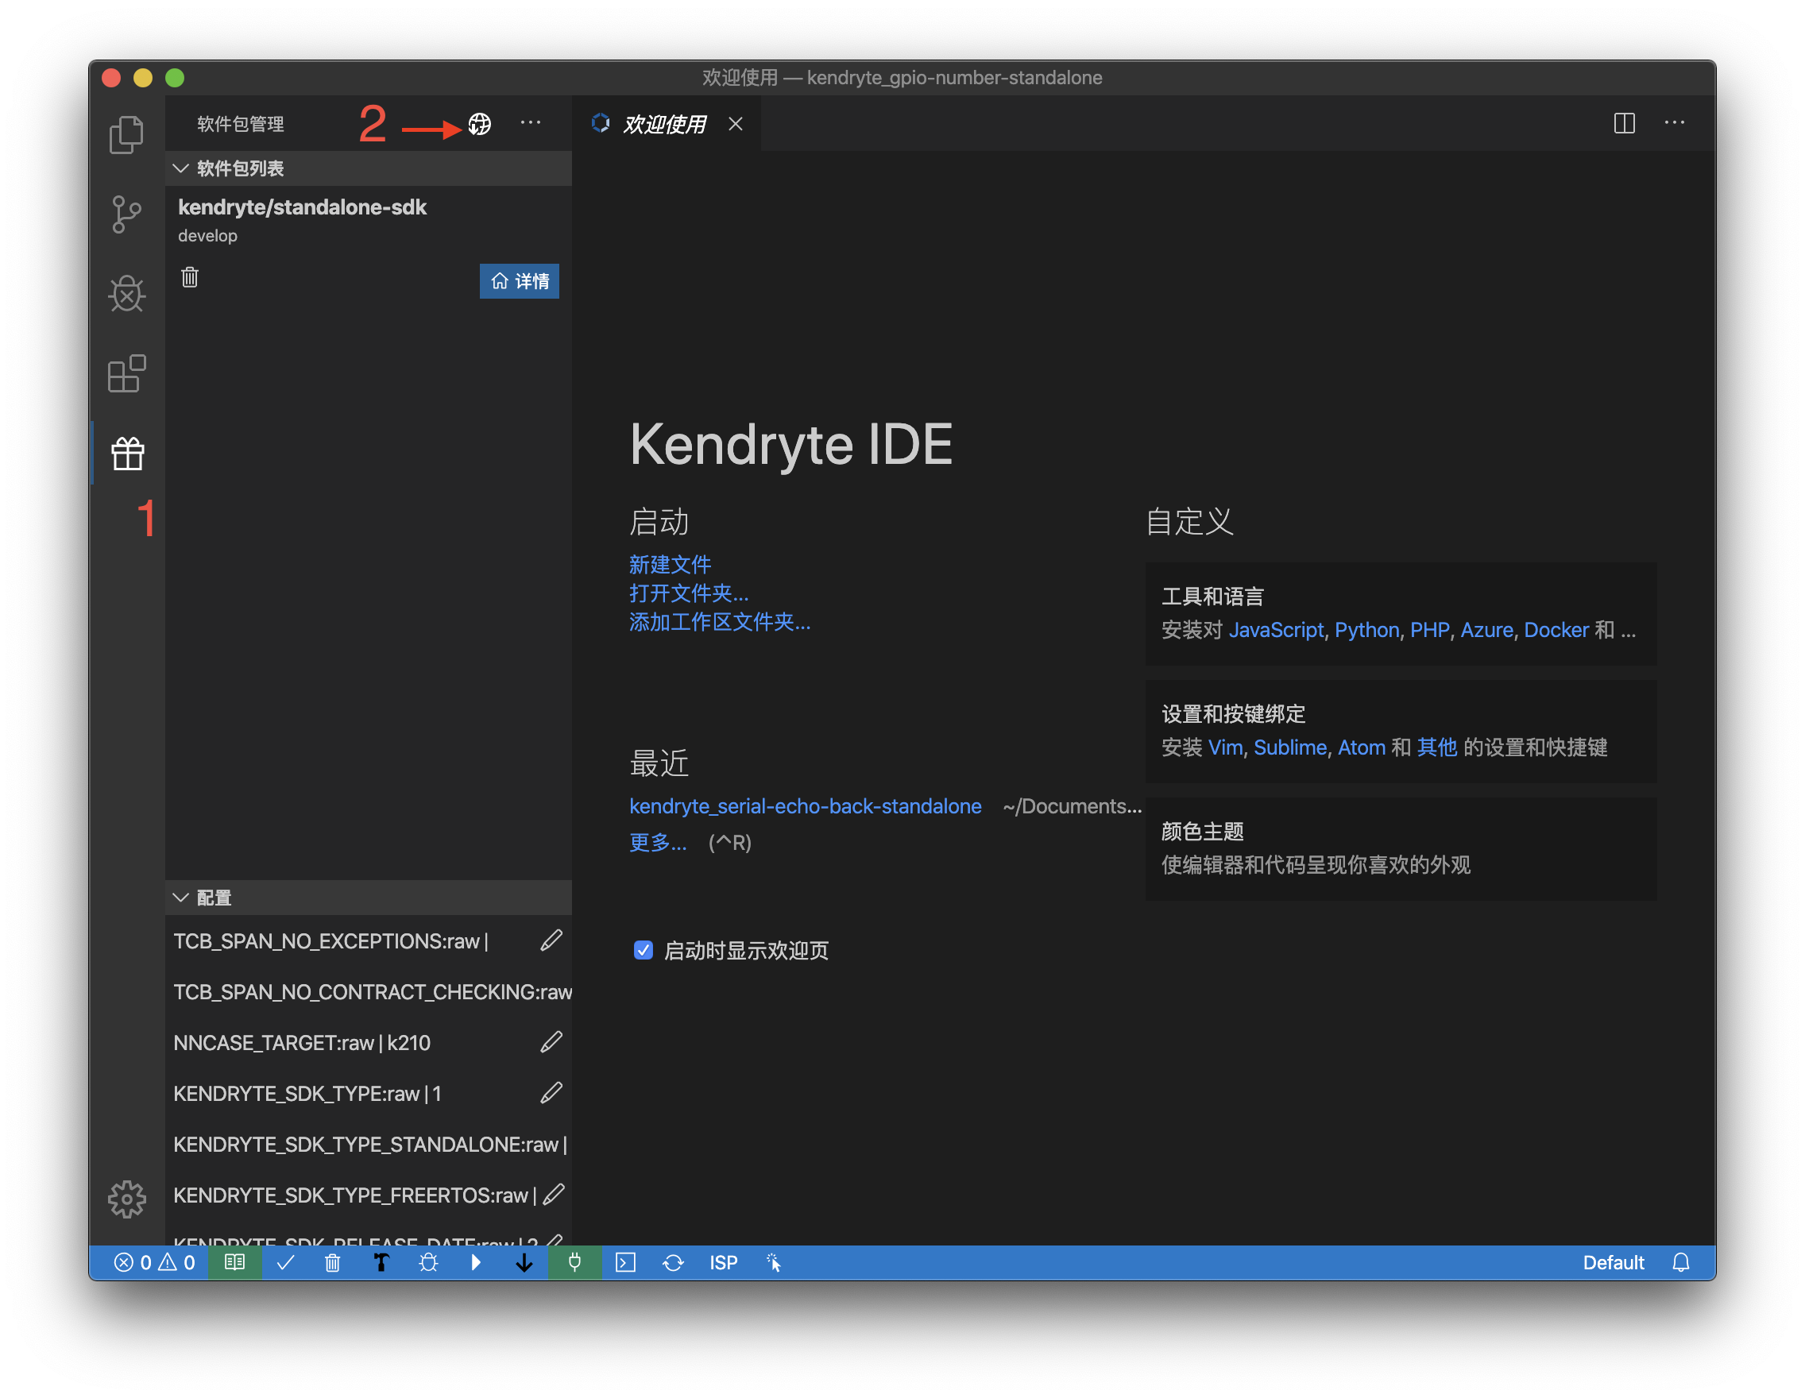Viewport: 1805px width, 1398px height.
Task: Click the Docker link in tools section
Action: click(x=1556, y=630)
